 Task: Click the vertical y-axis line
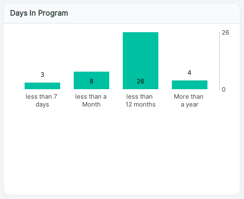(220, 61)
